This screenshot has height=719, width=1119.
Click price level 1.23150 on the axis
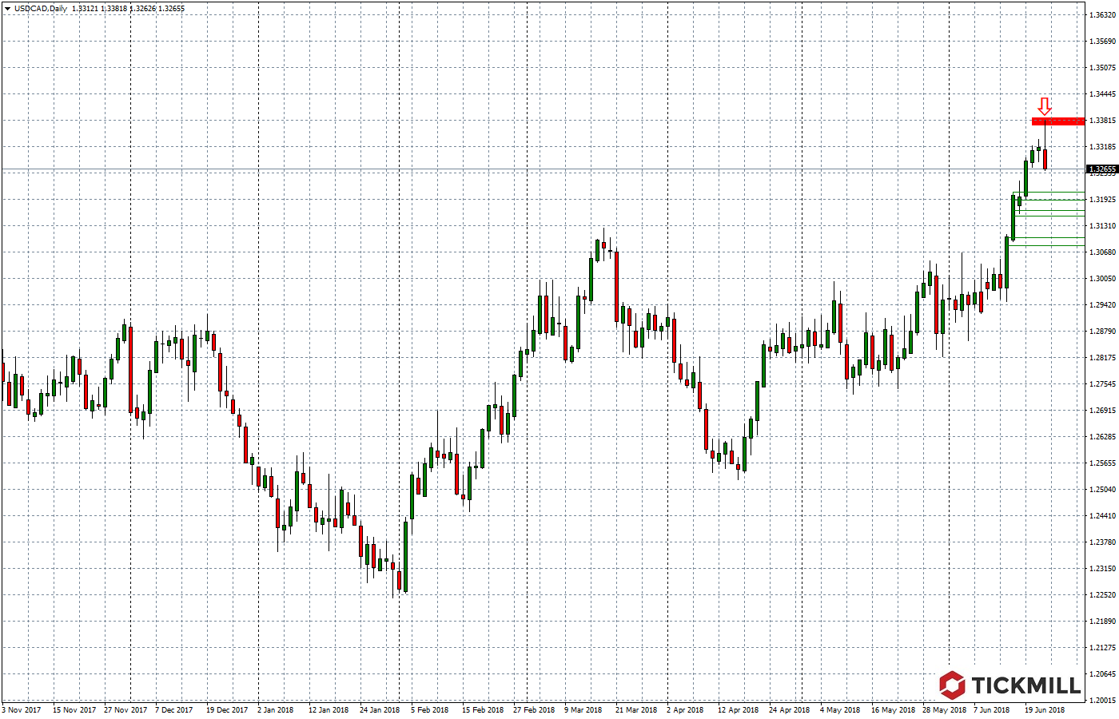[x=1103, y=569]
